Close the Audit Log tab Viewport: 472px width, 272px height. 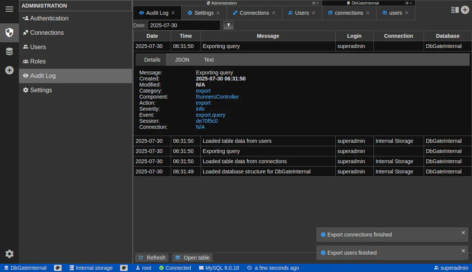173,13
